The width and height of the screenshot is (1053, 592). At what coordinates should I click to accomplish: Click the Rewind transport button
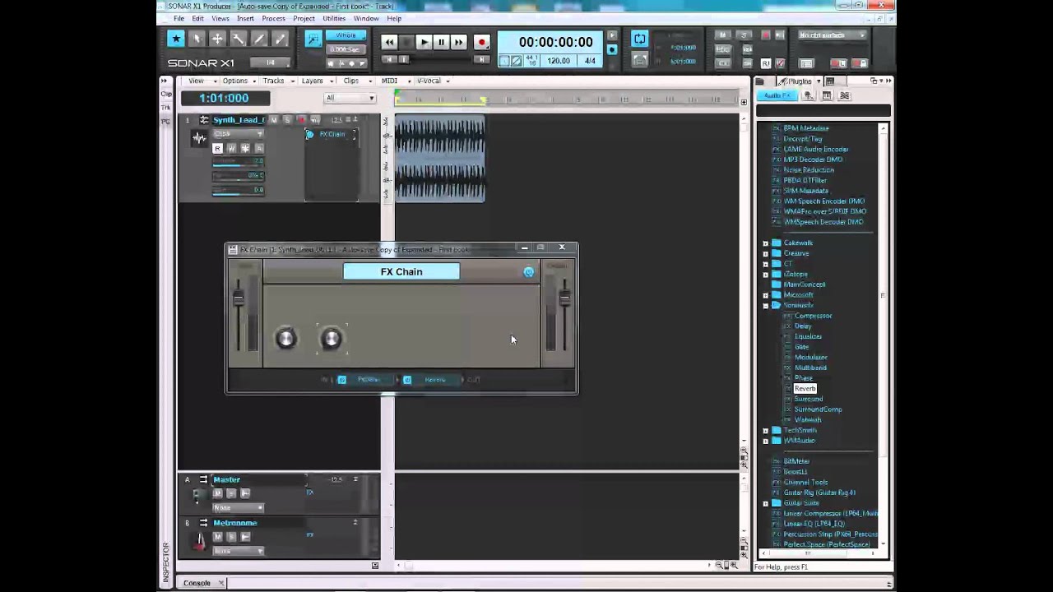click(x=389, y=42)
